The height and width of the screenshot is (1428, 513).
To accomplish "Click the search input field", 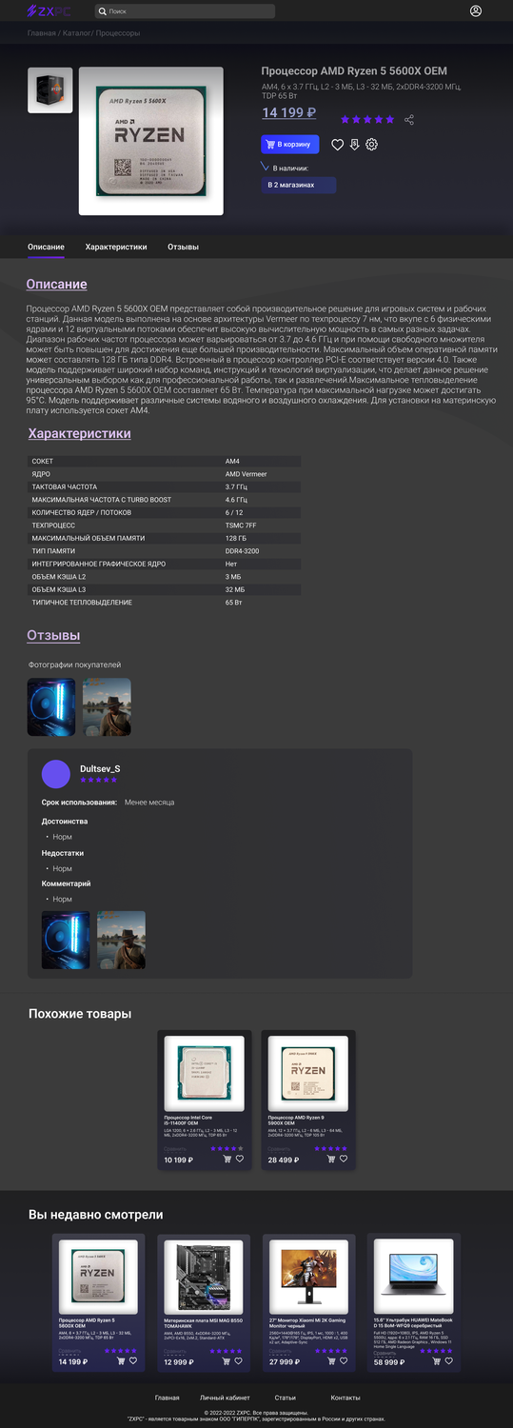I will click(x=185, y=11).
